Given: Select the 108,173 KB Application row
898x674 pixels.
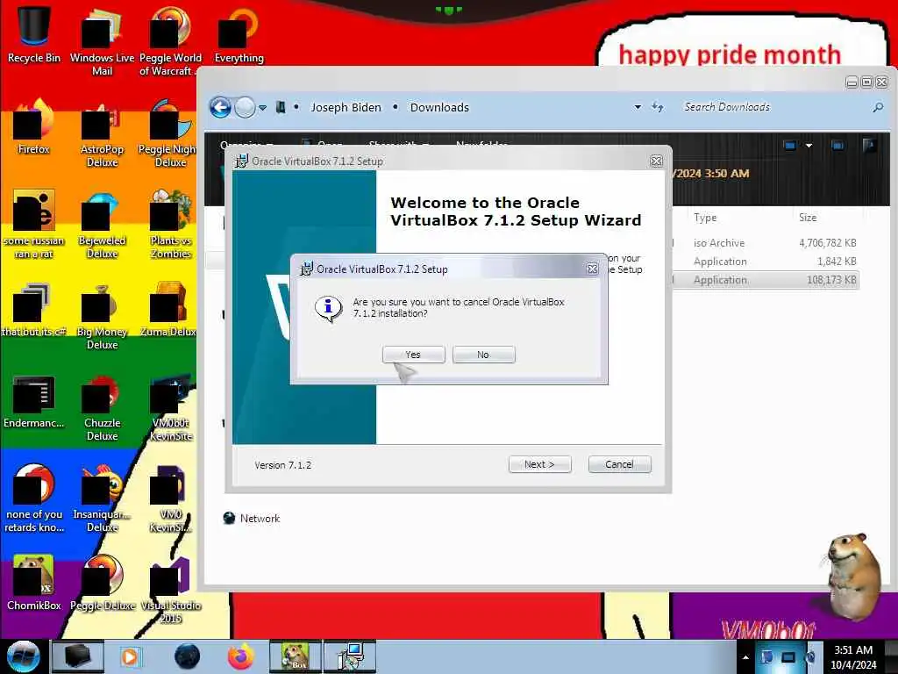Looking at the screenshot, I should click(x=765, y=280).
